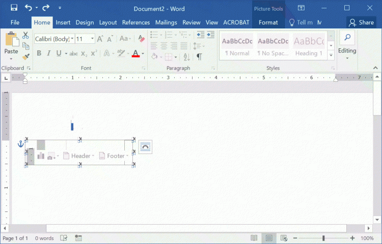This screenshot has height=244, width=382.
Task: Show paragraph marks with the pilcrow icon
Action: 199,56
